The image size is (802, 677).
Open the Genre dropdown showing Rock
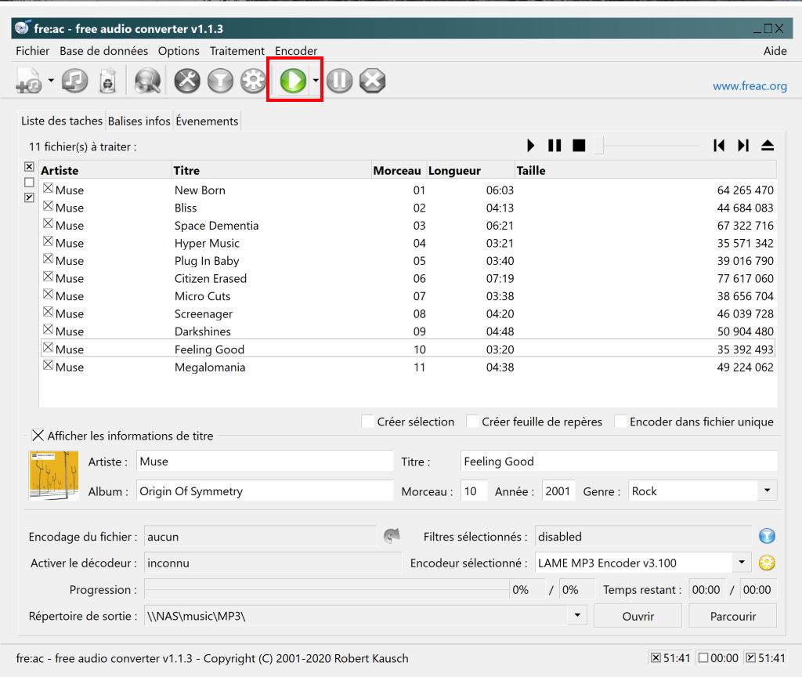[767, 491]
